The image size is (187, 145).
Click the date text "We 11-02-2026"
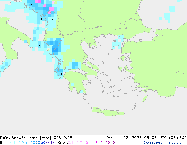124,138
